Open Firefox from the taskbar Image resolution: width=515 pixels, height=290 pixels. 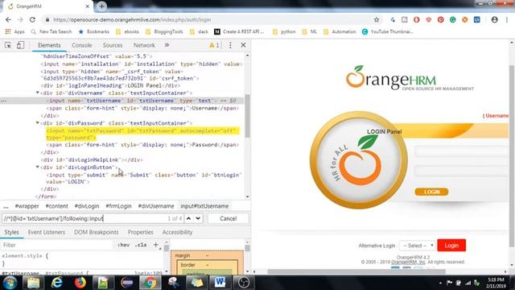80,283
